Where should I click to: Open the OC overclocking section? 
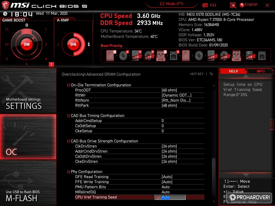(28, 137)
